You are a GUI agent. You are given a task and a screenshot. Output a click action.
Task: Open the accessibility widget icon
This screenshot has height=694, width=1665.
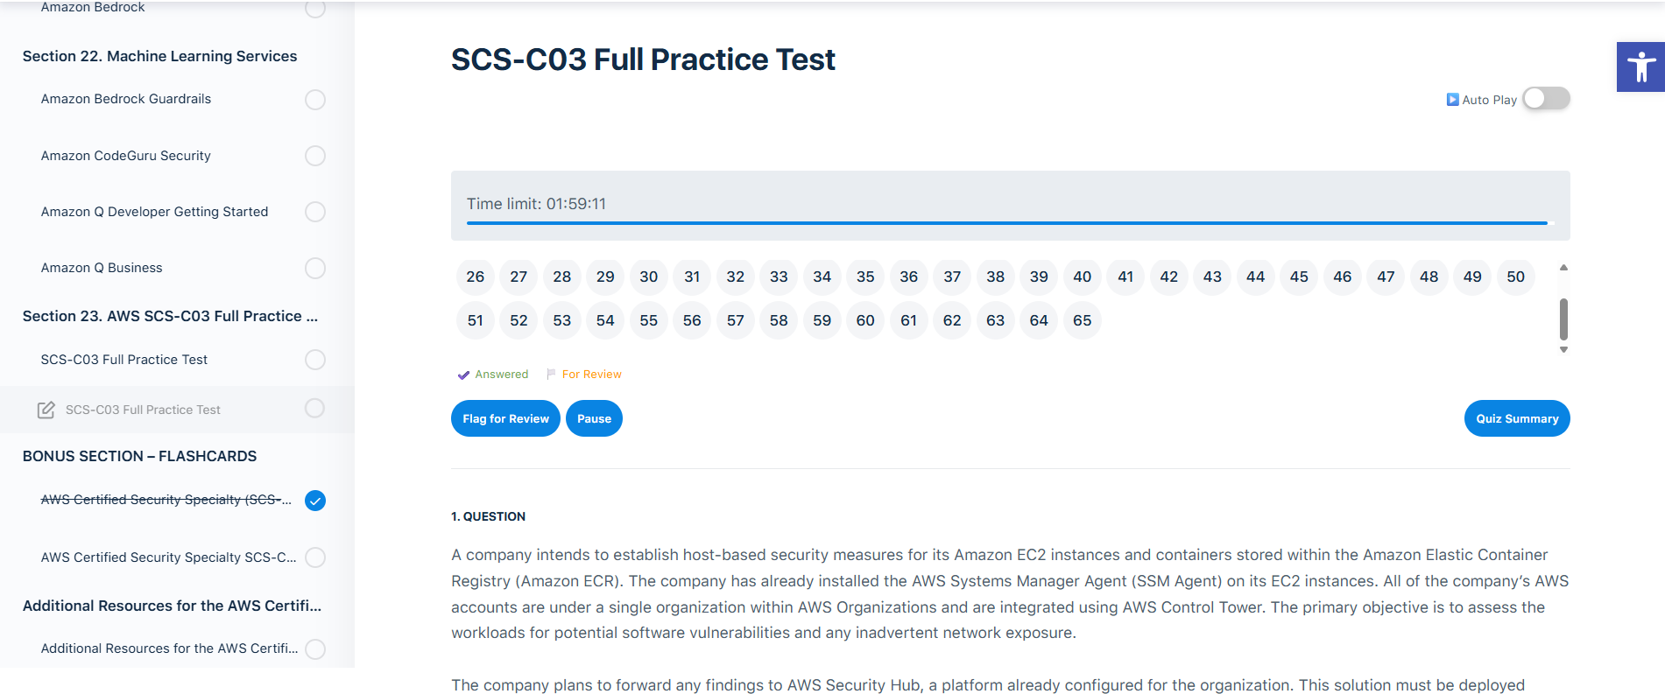[x=1640, y=67]
